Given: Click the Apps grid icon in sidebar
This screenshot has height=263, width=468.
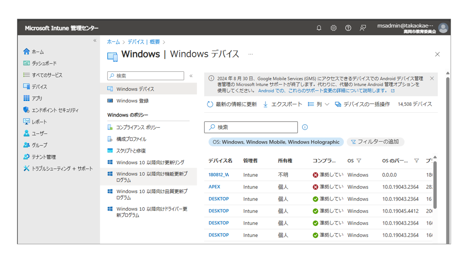Looking at the screenshot, I should click(26, 98).
